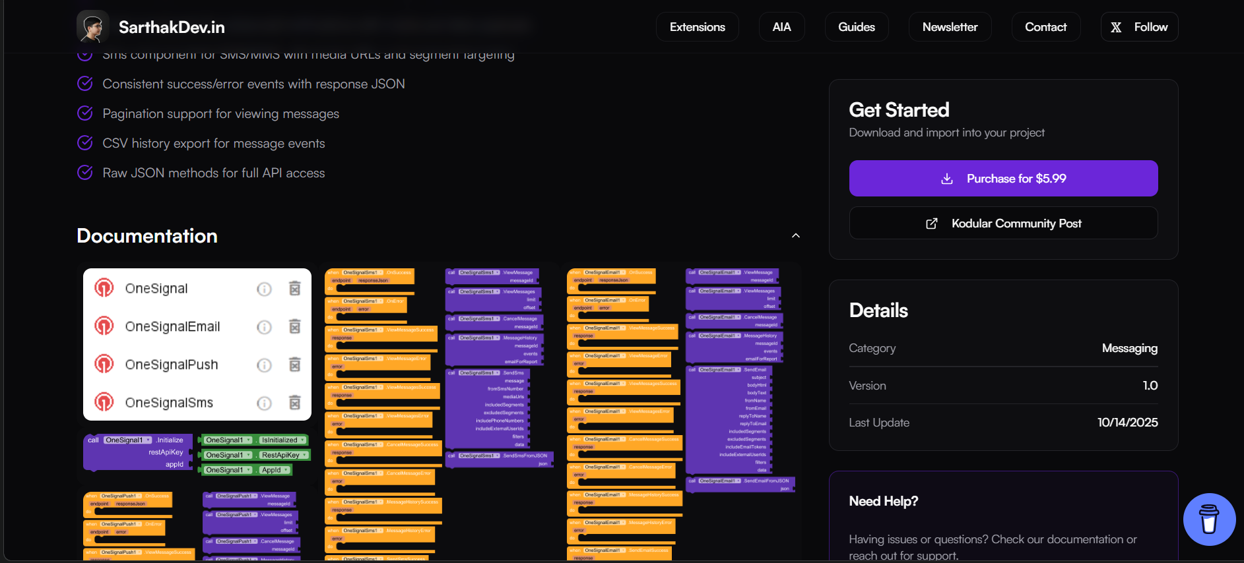
Task: Click checkmark beside Raw JSON methods
Action: 85,173
